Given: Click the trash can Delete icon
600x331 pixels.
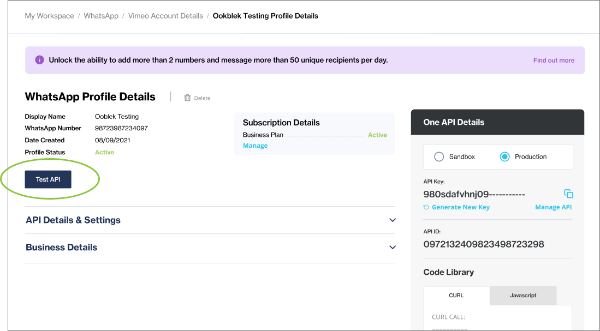Looking at the screenshot, I should click(187, 98).
